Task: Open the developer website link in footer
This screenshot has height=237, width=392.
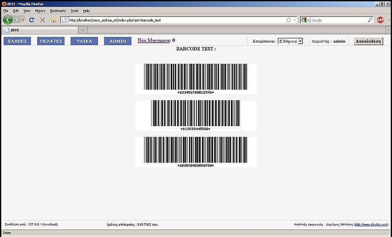Action: click(x=371, y=224)
